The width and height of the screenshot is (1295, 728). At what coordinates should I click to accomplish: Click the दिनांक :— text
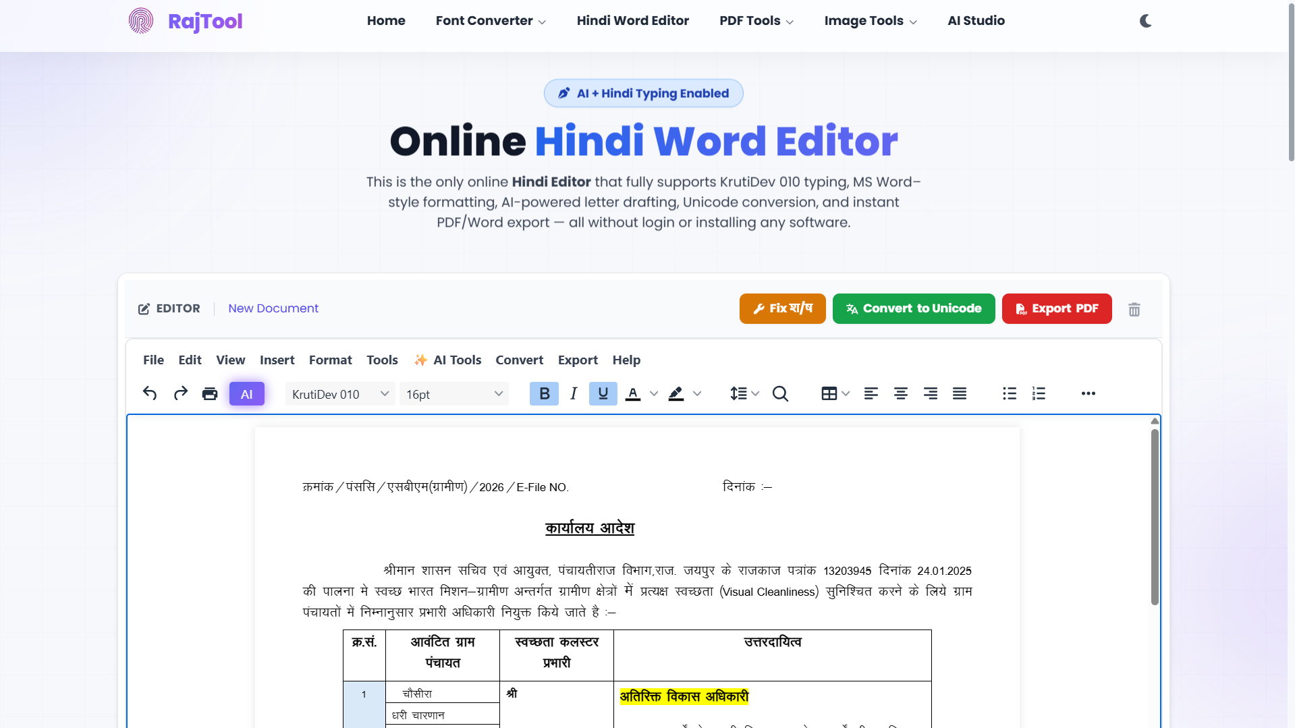point(747,486)
